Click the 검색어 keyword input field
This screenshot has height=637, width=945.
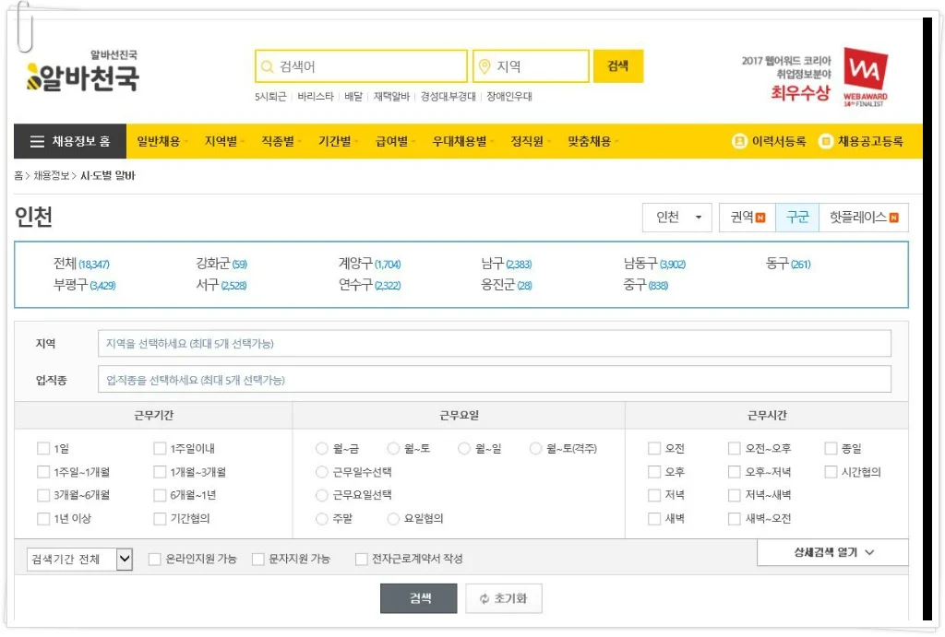(x=361, y=66)
